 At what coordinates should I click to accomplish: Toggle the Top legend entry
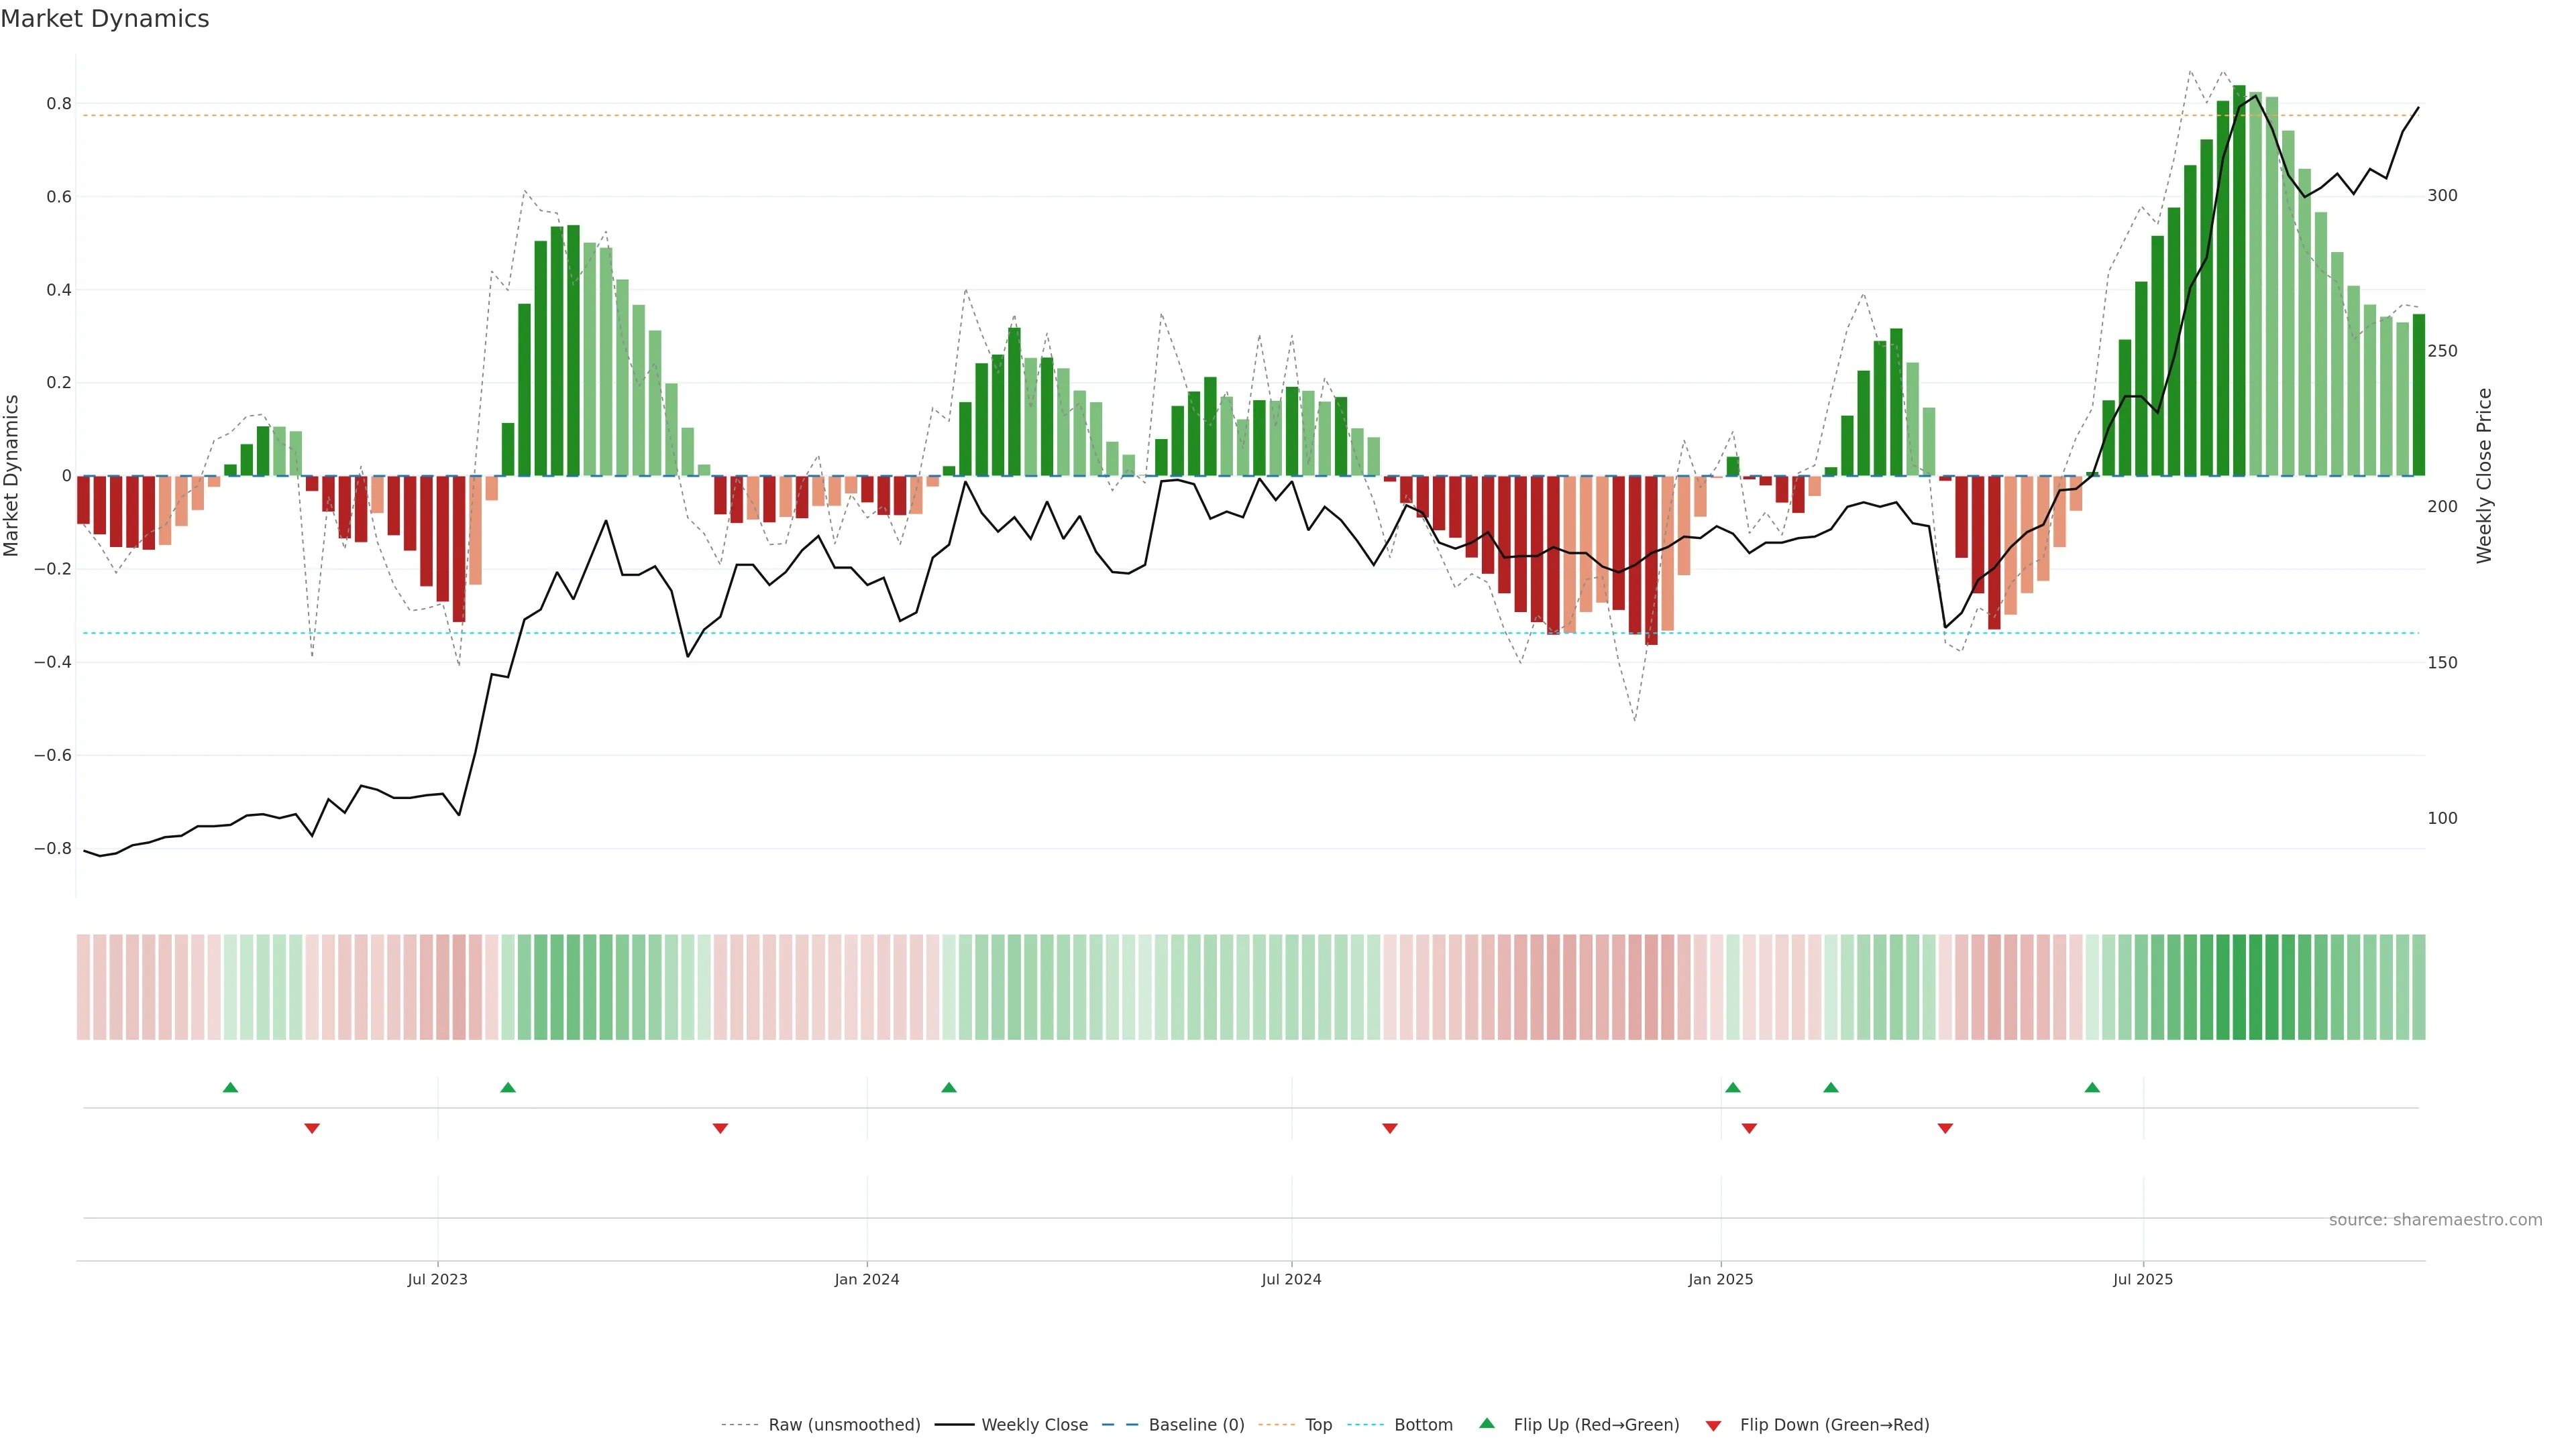(x=1318, y=1425)
